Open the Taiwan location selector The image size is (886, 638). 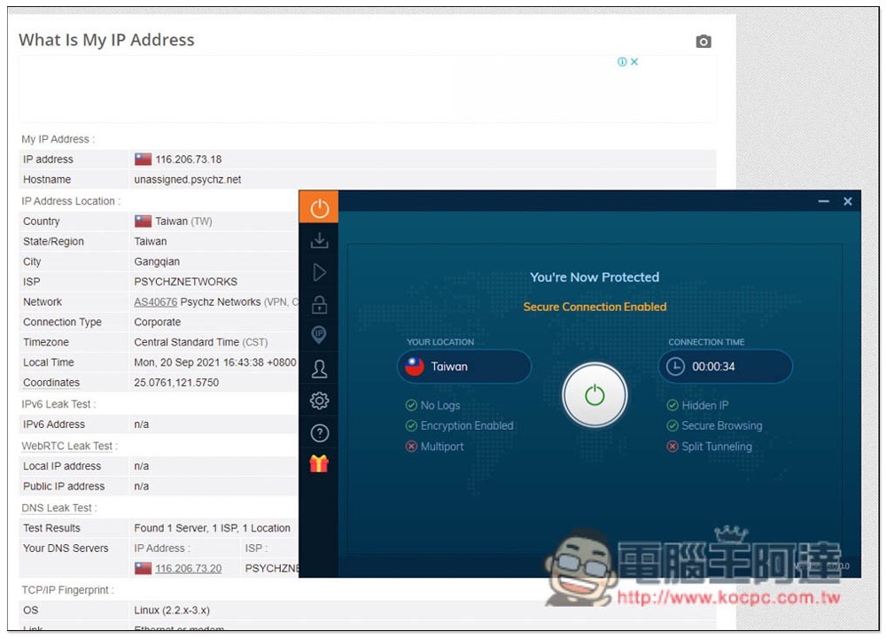coord(464,366)
